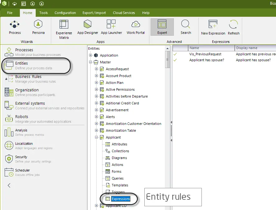This screenshot has height=210, width=276.
Task: Open Business Rules module
Action: (x=30, y=79)
